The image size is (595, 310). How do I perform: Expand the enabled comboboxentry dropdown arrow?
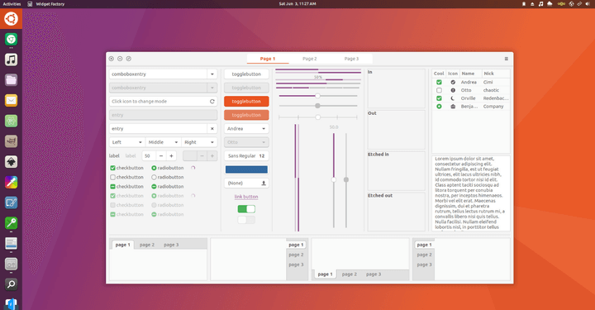tap(212, 74)
